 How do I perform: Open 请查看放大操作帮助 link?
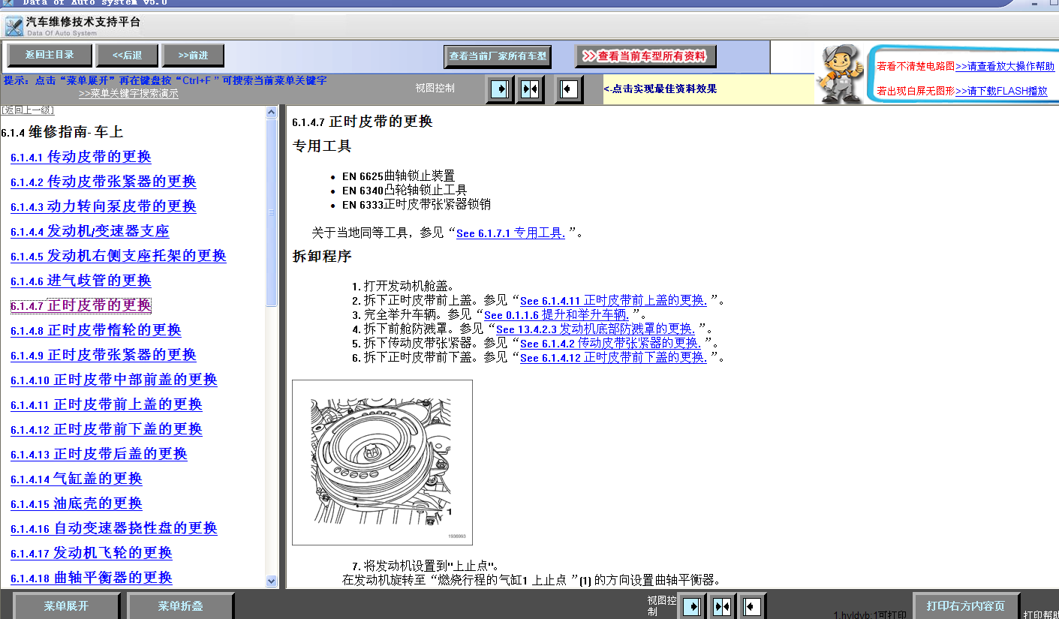[x=1005, y=66]
